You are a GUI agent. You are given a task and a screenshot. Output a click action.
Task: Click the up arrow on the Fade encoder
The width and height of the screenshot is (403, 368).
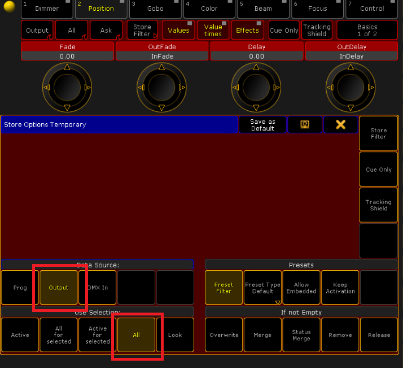coord(67,67)
